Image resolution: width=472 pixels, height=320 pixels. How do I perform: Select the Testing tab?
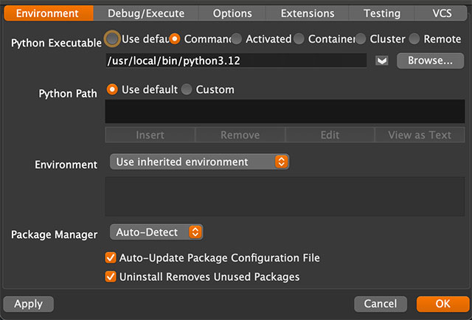[x=382, y=13]
